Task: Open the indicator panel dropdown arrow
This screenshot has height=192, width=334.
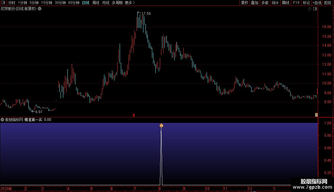Action: [x=2, y=120]
